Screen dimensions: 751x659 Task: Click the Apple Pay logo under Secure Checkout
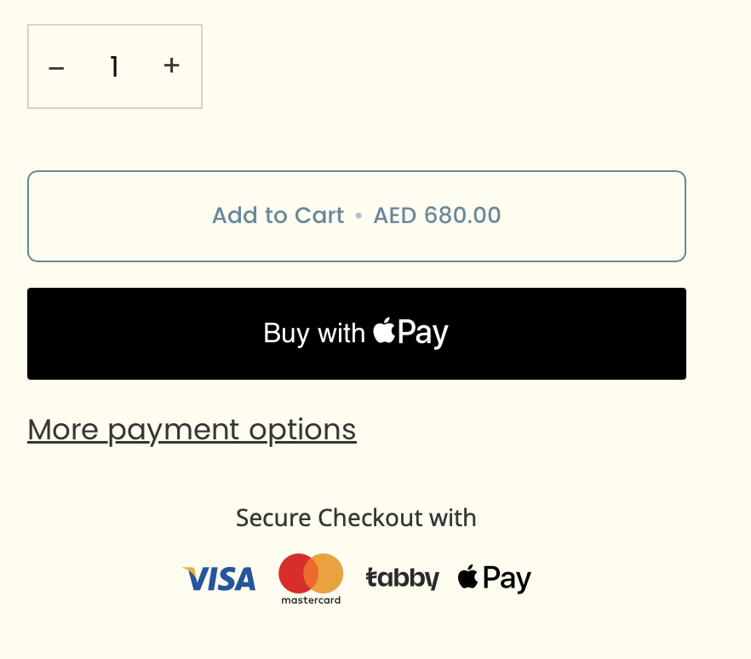coord(494,579)
